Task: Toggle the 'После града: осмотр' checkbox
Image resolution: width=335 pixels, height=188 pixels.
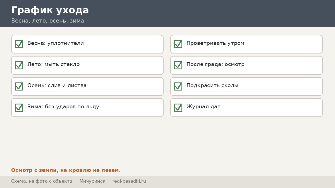Action: (x=178, y=65)
